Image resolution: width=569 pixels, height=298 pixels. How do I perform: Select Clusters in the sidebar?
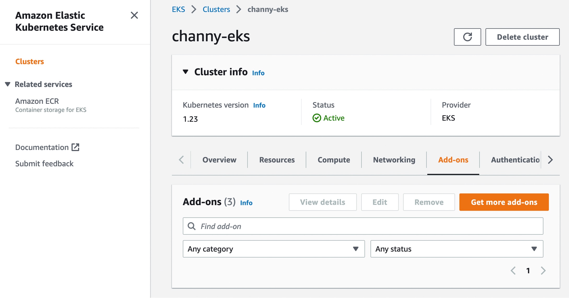point(30,62)
